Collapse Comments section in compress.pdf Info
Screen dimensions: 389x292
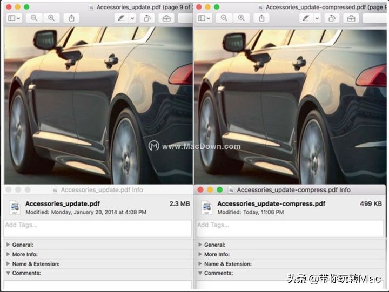pyautogui.click(x=200, y=273)
